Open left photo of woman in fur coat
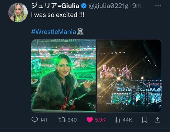Viewport: 170px width, 132px height. coord(63,76)
